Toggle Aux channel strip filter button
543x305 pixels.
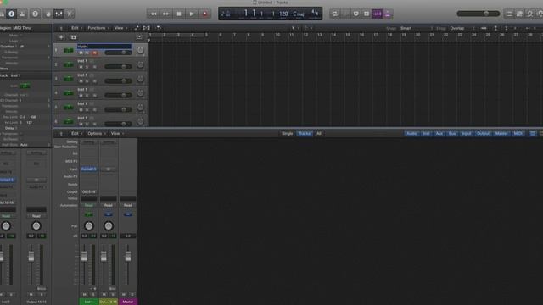439,134
